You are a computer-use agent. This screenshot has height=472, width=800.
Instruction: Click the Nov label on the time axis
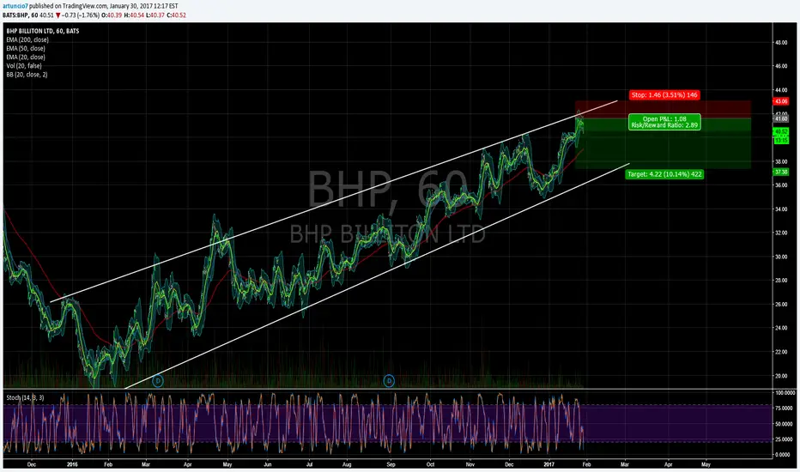tap(470, 464)
